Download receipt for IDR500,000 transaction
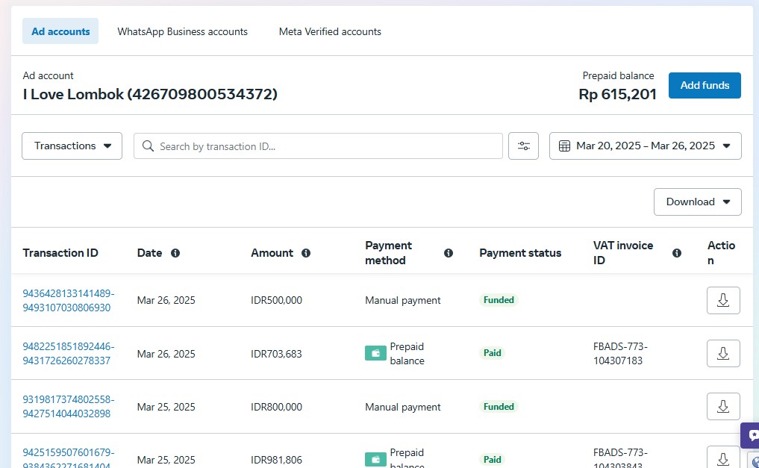 click(722, 300)
